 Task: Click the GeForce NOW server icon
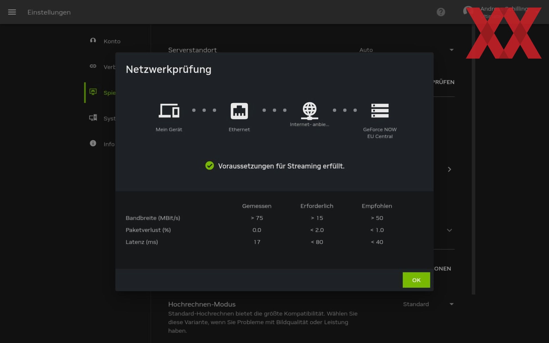click(380, 111)
